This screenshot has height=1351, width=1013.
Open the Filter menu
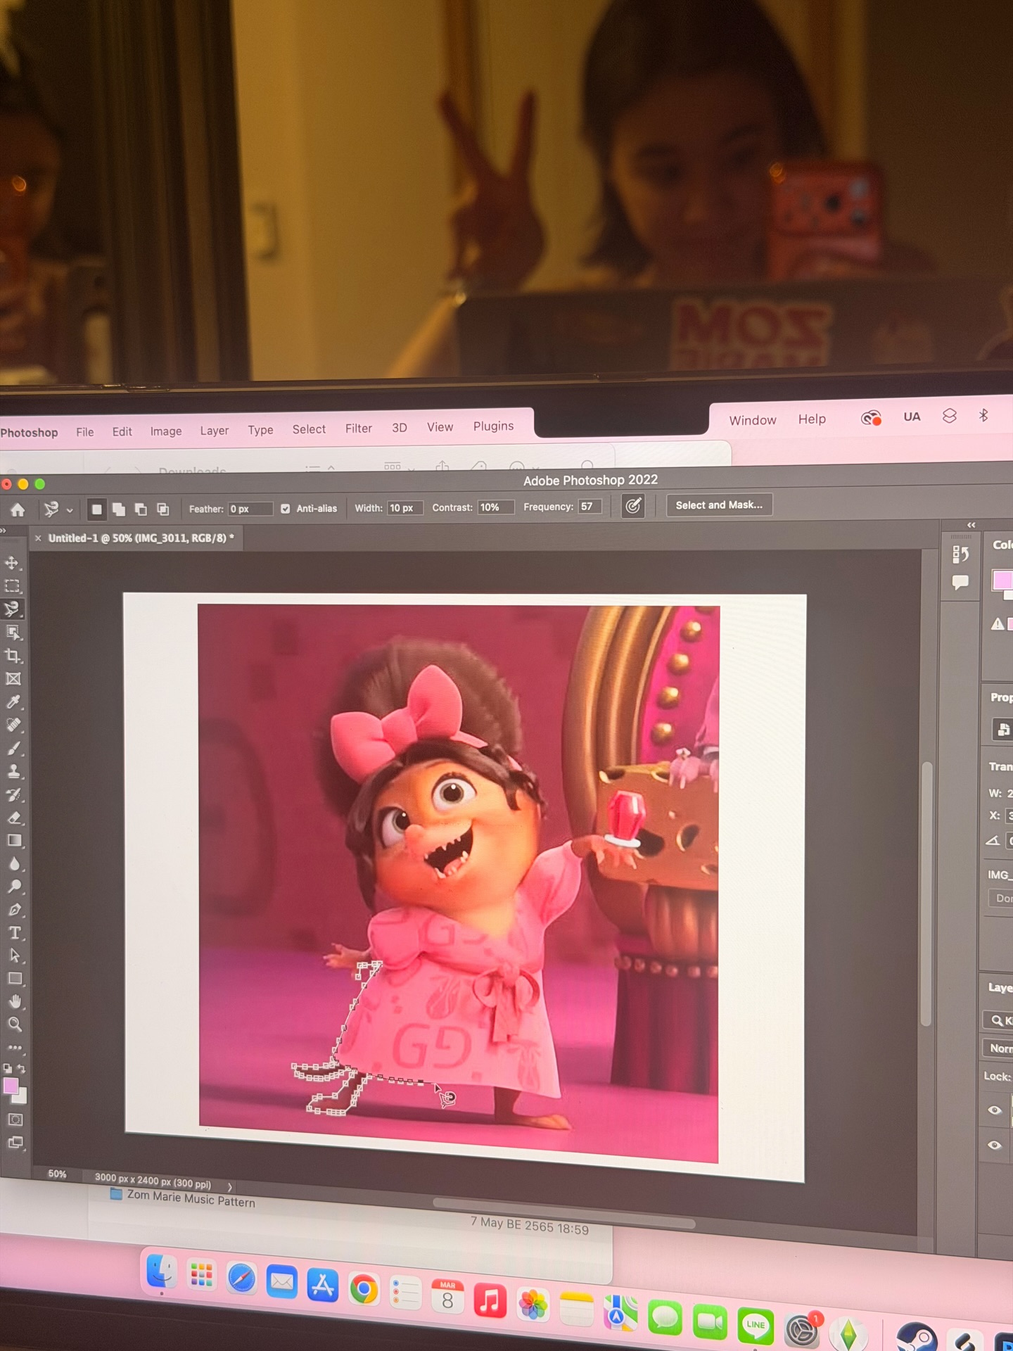(358, 429)
